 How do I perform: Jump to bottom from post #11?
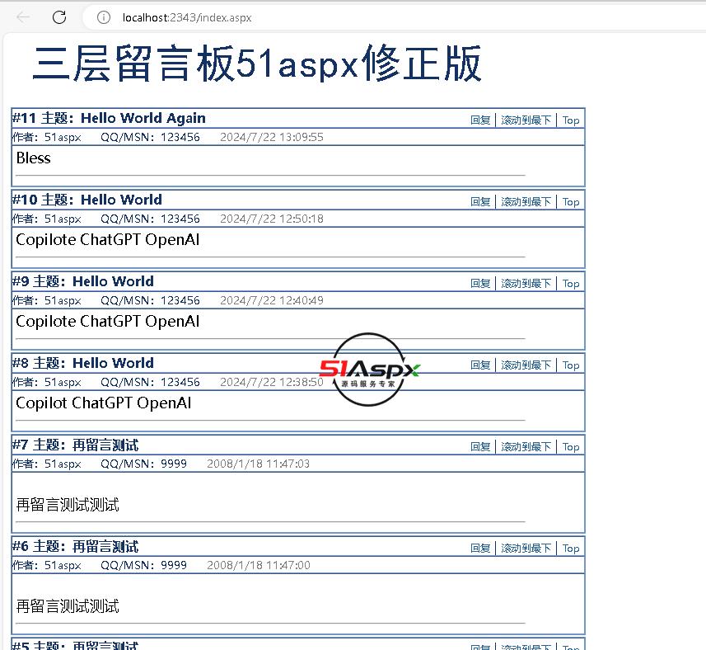[x=526, y=120]
